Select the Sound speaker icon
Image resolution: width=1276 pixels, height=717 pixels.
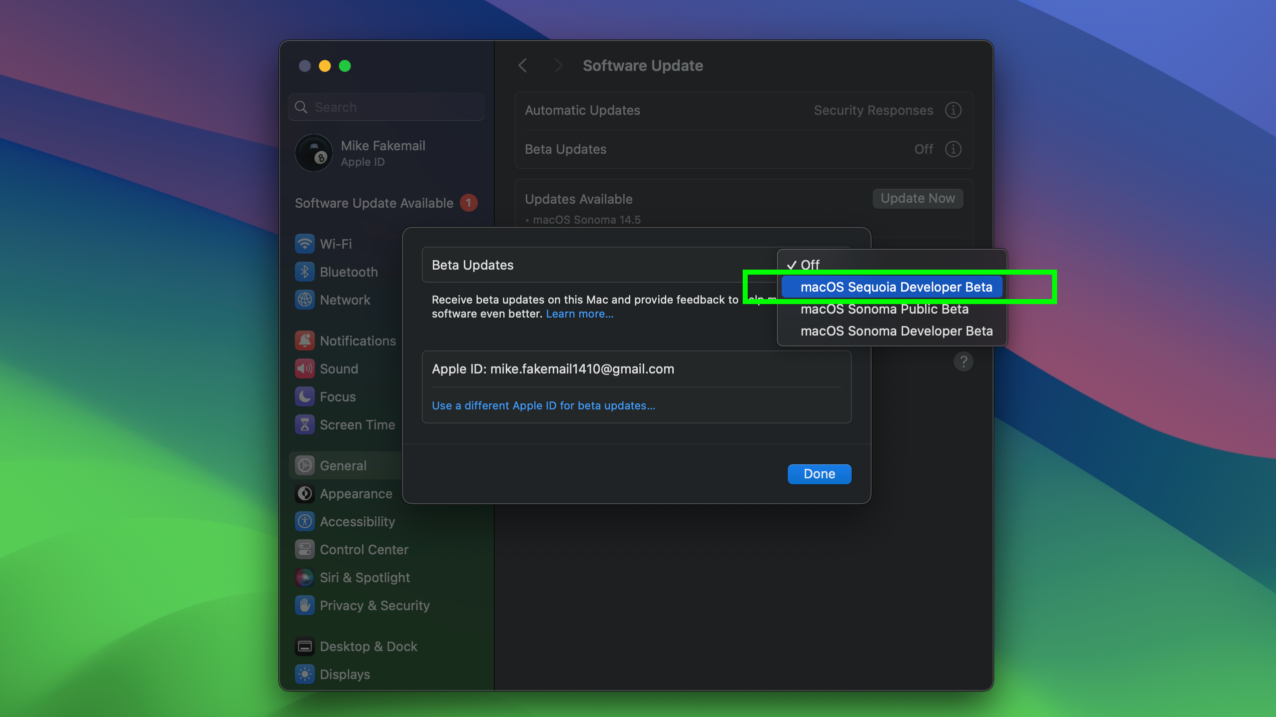305,368
